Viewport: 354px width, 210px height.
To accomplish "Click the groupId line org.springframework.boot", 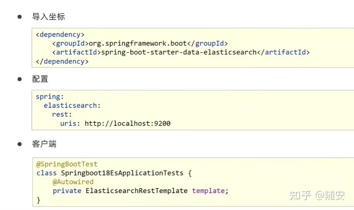I will (x=140, y=43).
